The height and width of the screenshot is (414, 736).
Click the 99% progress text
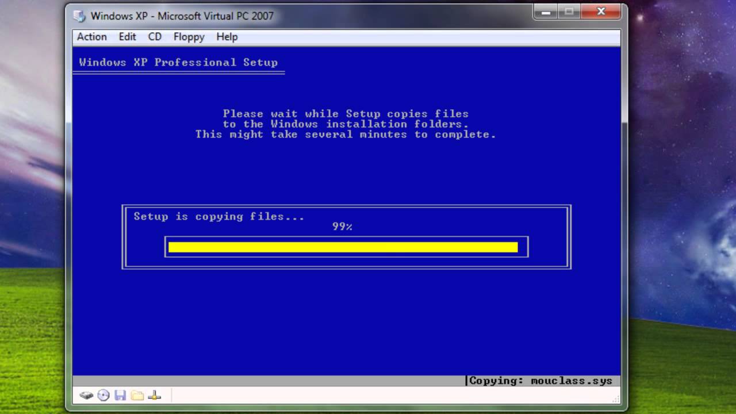(x=342, y=227)
